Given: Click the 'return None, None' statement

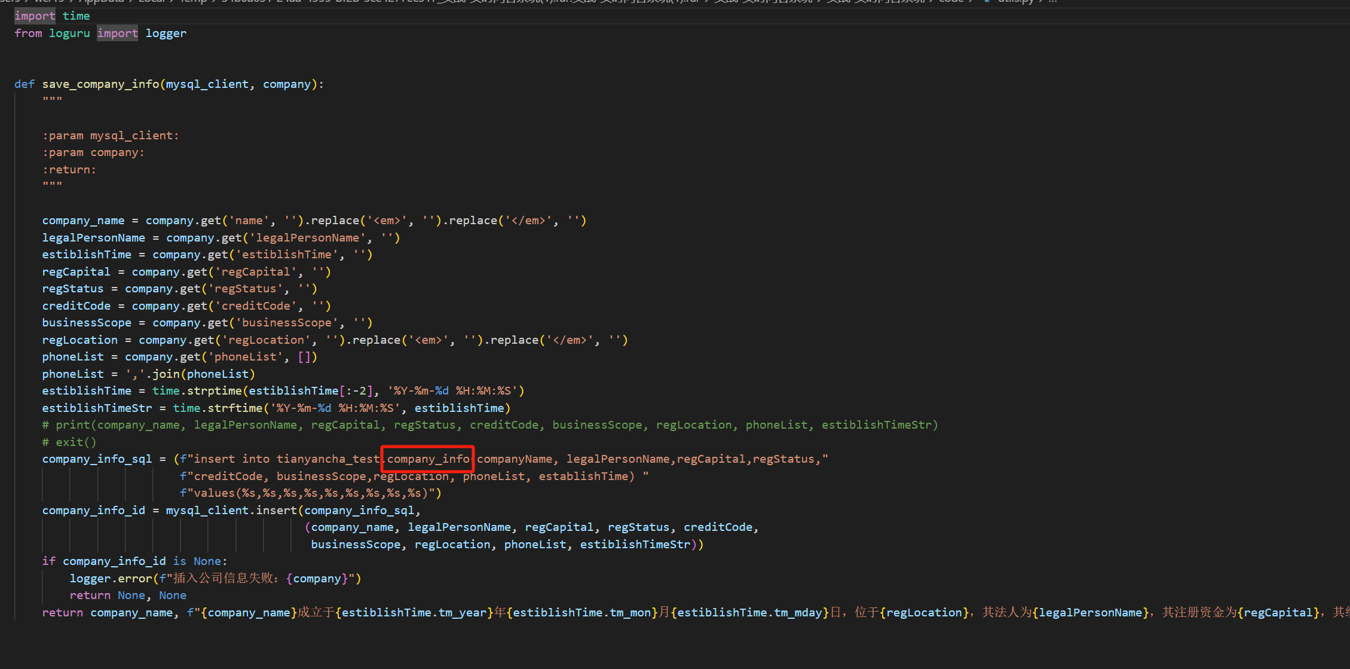Looking at the screenshot, I should click(128, 595).
